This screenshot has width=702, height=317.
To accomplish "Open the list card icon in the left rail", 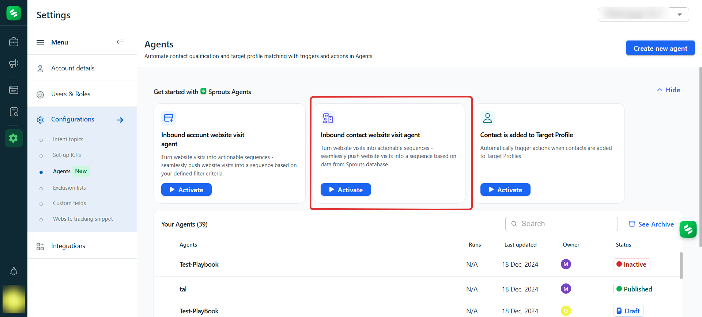I will [14, 90].
